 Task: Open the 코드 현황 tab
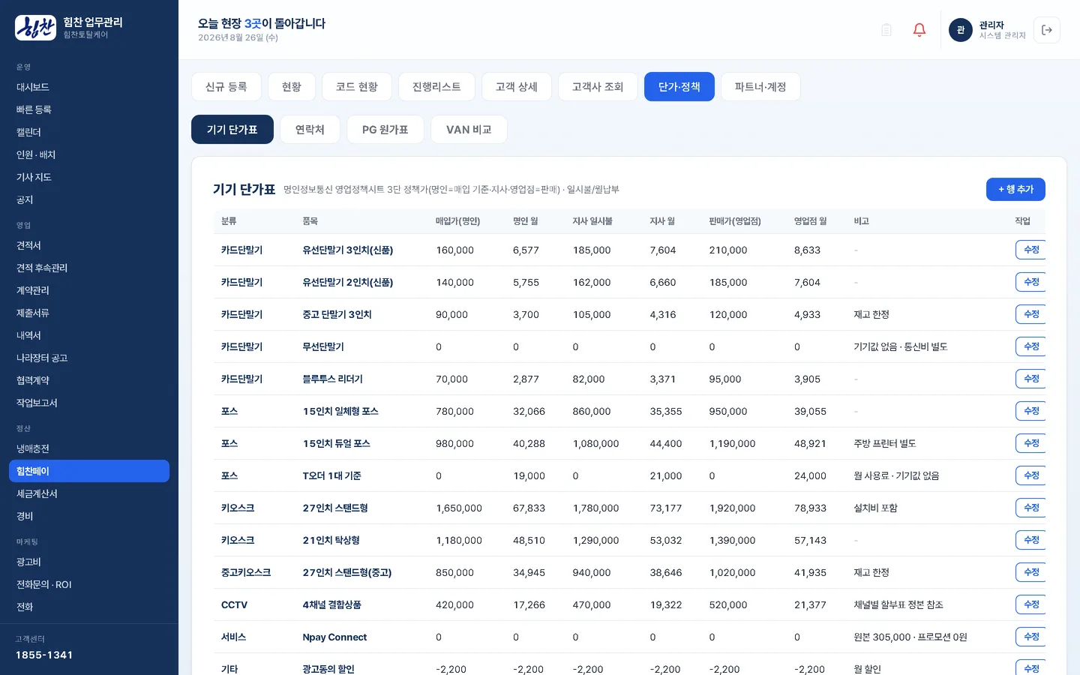click(357, 87)
